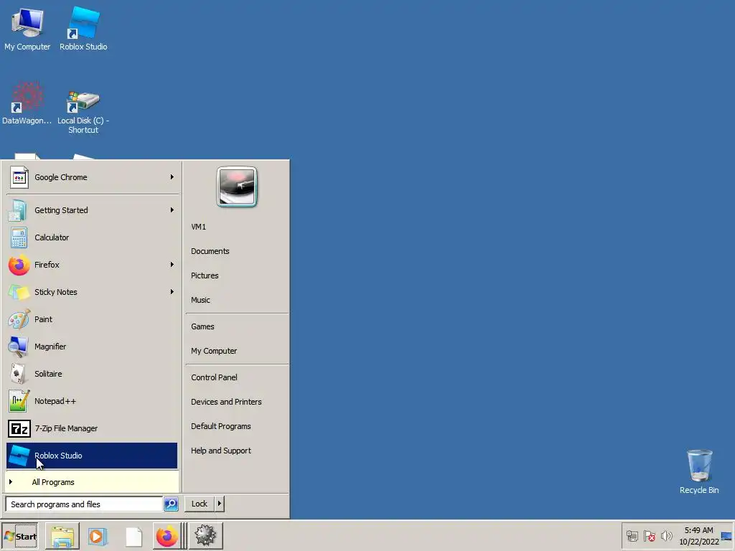
Task: Click Show desktop button in tray corner
Action: pos(726,536)
